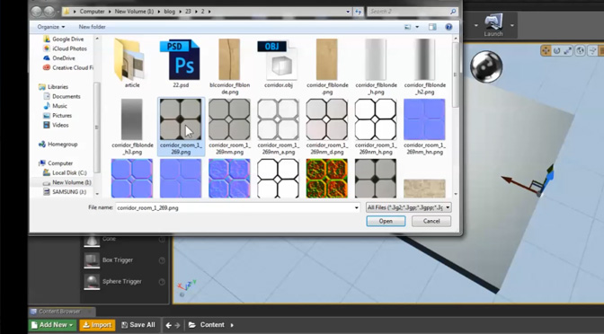Select corridor_flblonde.png wood texture
Screen dimensions: 604x334
click(326, 59)
